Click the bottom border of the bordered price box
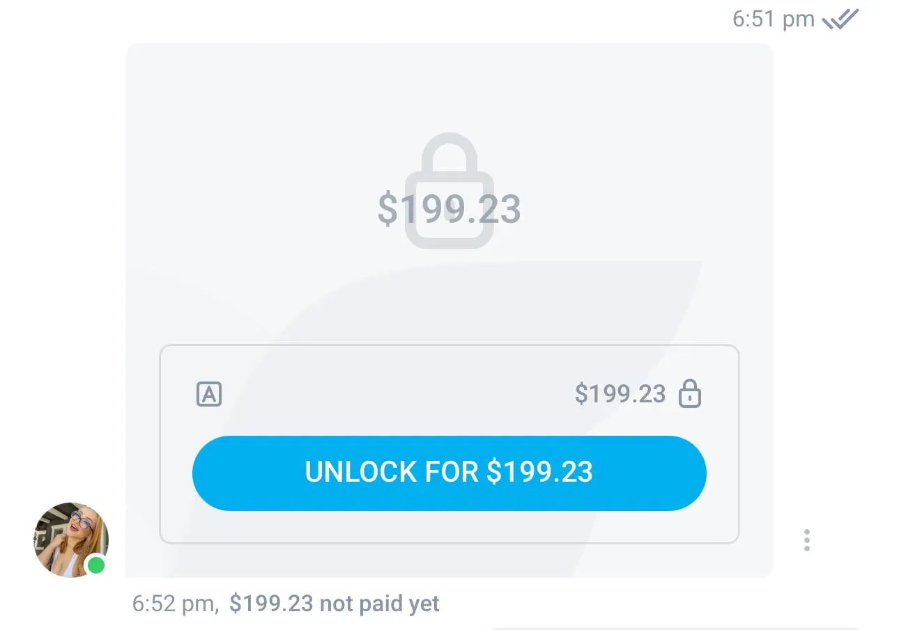Screen dimensions: 899x630 pyautogui.click(x=449, y=543)
